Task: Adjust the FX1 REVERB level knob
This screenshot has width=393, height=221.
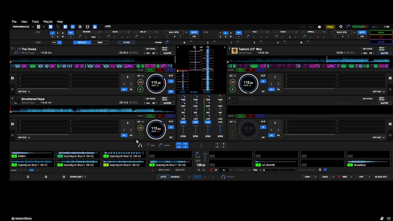Action: pos(80,37)
